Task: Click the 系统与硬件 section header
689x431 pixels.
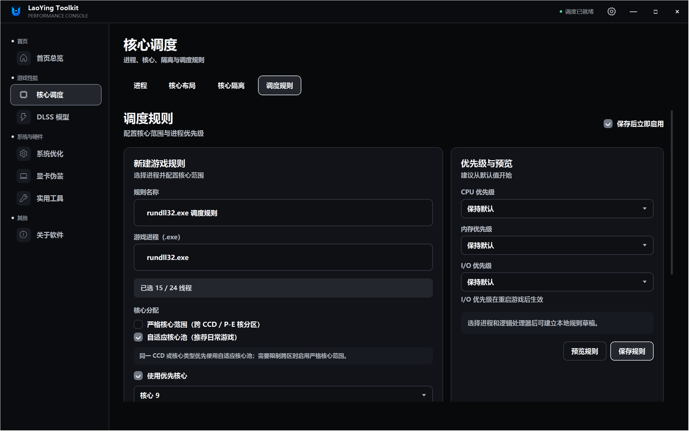Action: [30, 137]
